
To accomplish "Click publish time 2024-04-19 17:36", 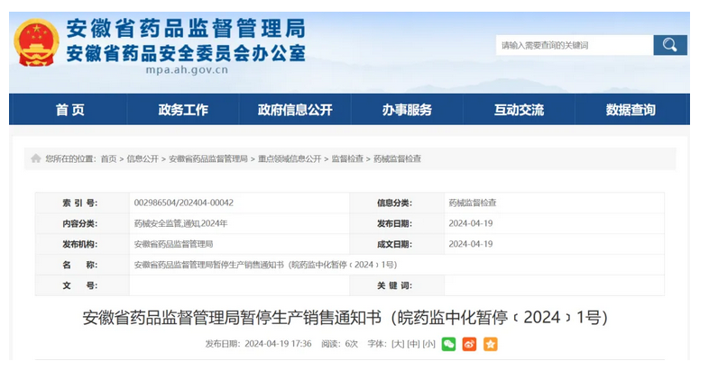I will [278, 344].
